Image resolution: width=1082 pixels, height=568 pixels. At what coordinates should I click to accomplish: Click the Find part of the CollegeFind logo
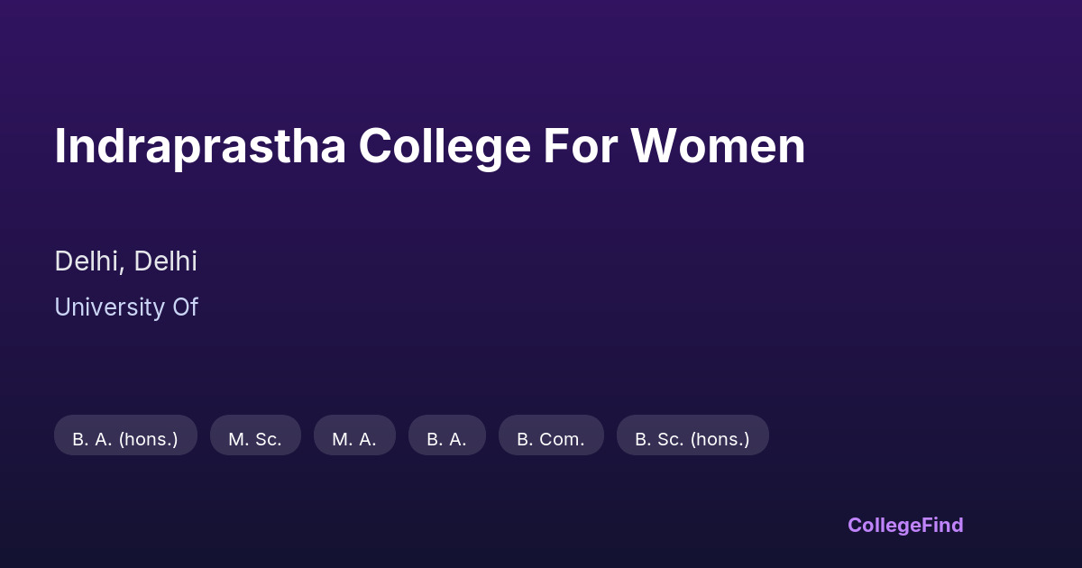click(x=943, y=525)
